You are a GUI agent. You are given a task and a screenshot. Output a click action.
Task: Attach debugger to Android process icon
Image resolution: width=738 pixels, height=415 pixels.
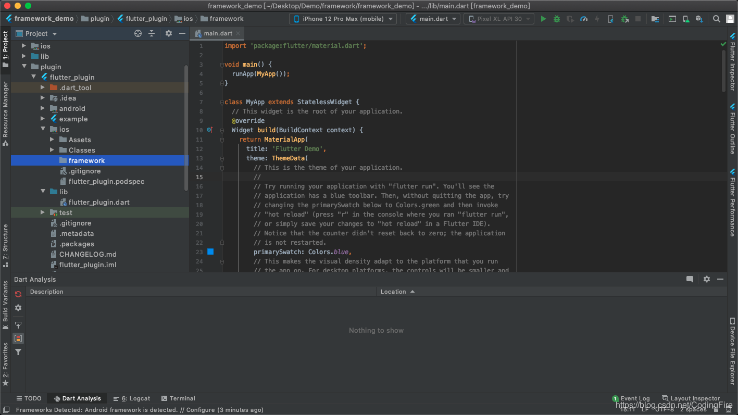[x=624, y=19]
